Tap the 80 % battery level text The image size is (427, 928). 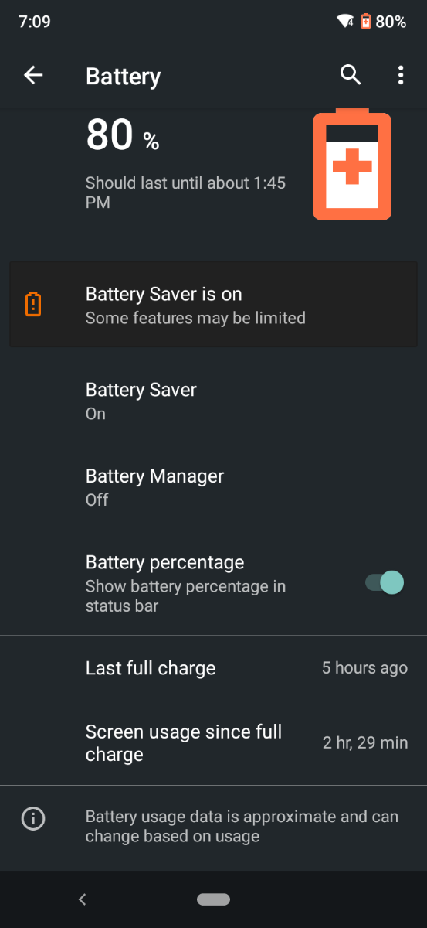[x=123, y=135]
